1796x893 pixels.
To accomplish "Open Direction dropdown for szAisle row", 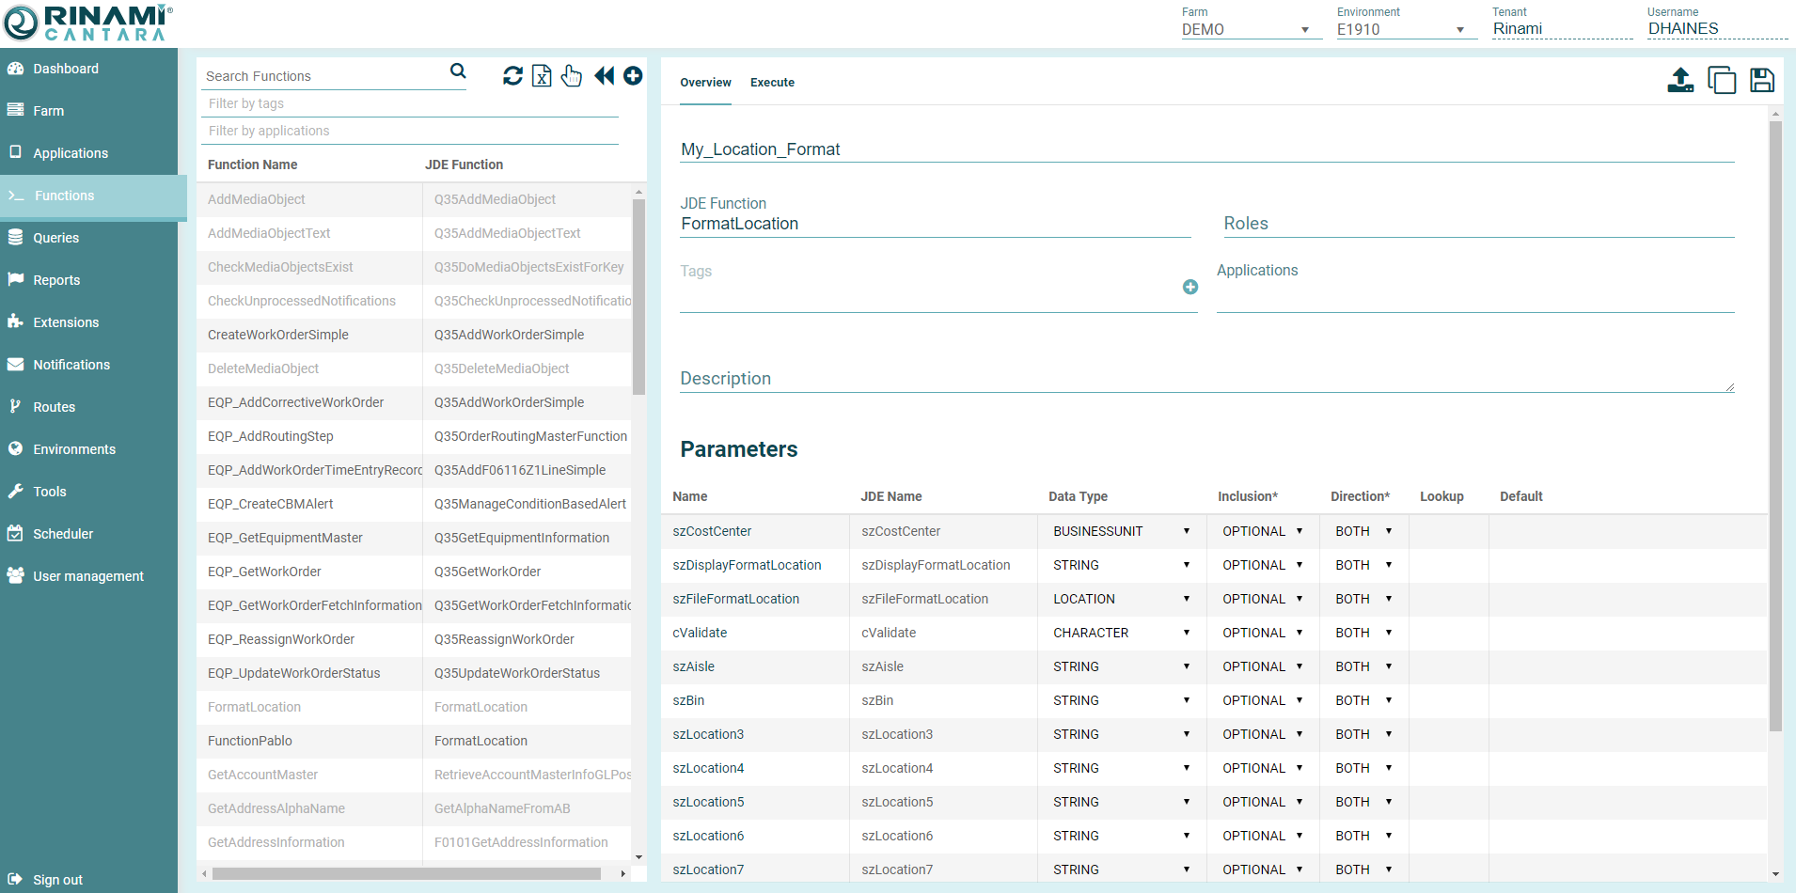I will tap(1363, 667).
